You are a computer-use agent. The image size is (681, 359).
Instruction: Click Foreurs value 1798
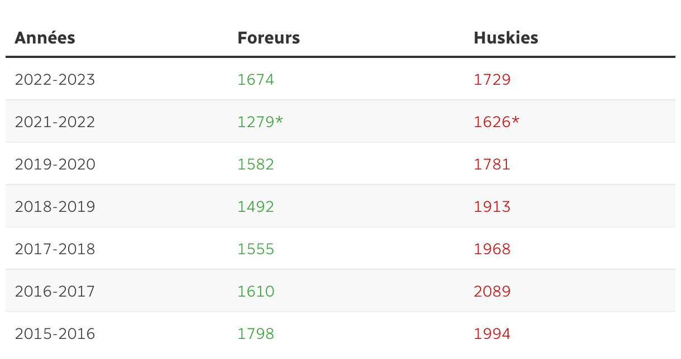[256, 334]
